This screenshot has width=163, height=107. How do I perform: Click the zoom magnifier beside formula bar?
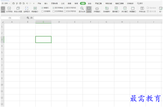coord(28,18)
